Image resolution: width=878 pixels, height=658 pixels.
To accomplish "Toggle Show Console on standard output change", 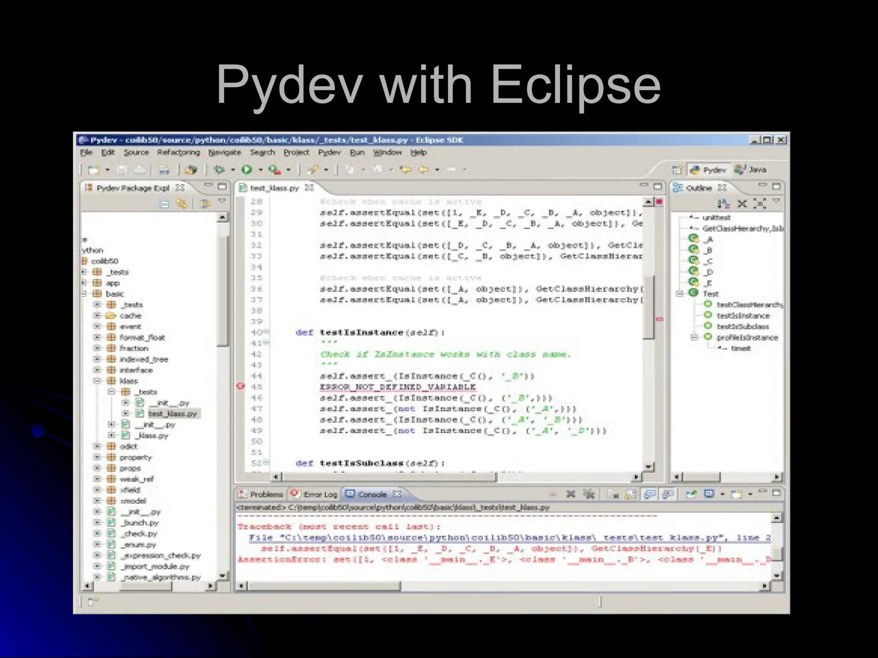I will coord(650,494).
